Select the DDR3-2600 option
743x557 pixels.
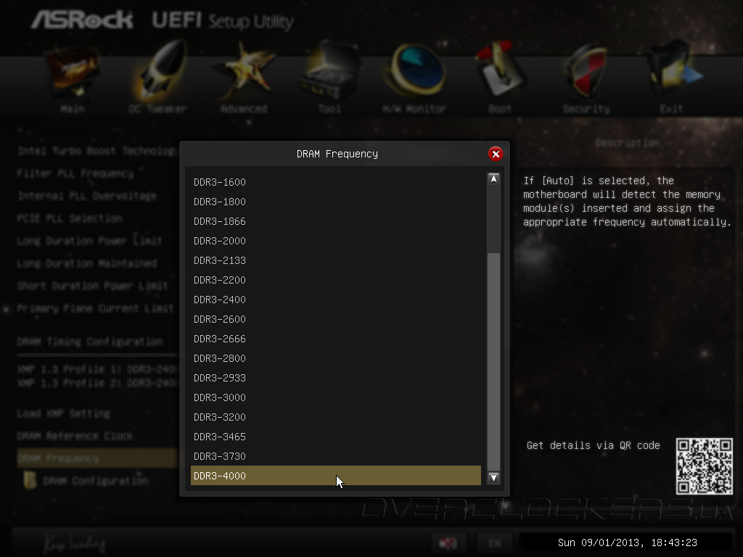(335, 319)
